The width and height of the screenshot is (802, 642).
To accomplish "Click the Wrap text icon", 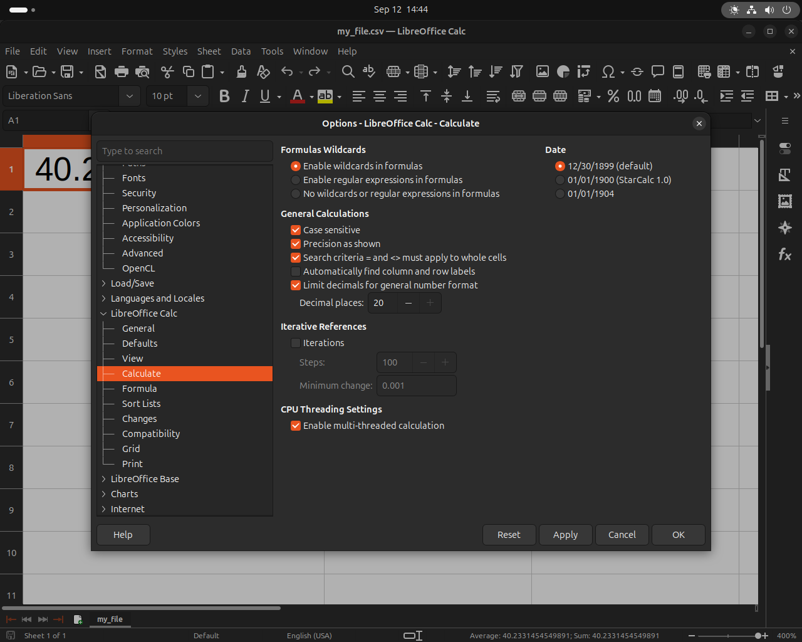I will pos(493,96).
